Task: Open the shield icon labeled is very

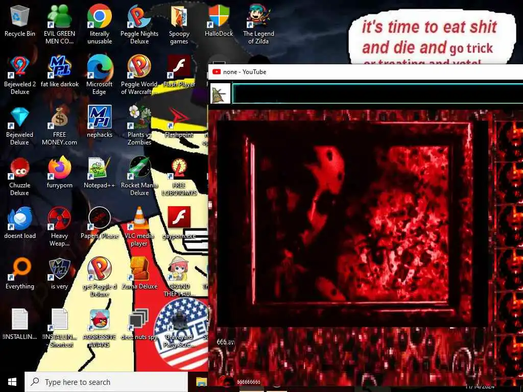Action: coord(59,274)
